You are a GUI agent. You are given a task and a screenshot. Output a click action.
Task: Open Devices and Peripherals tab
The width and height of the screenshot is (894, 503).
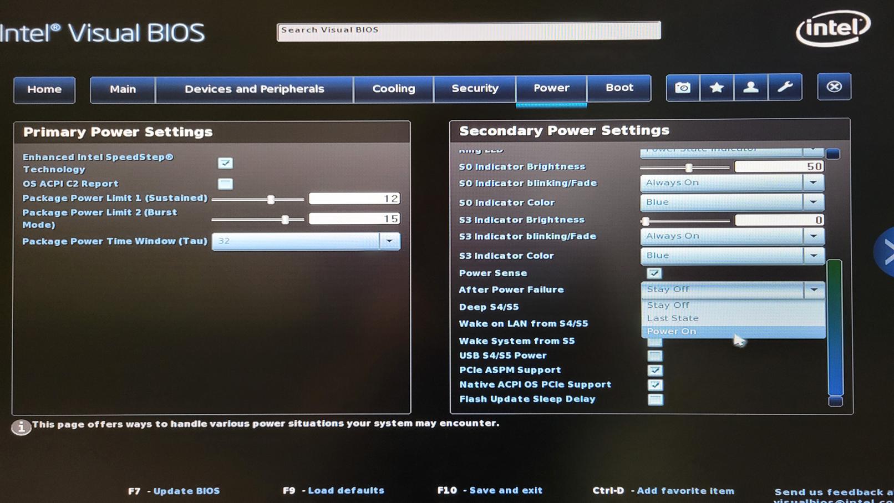(x=255, y=89)
